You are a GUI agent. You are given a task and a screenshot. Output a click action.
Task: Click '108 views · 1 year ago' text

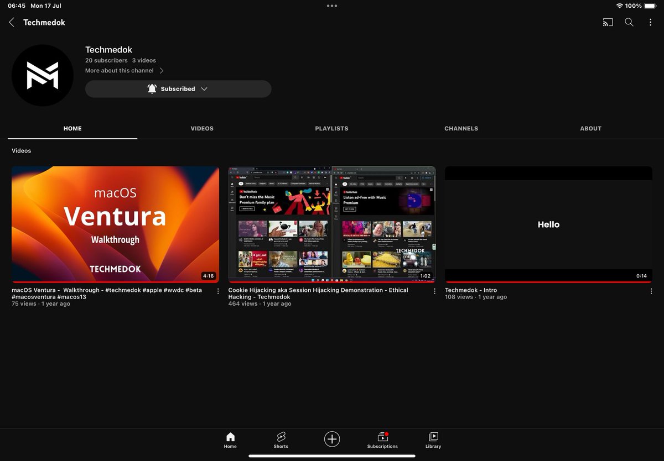point(476,297)
